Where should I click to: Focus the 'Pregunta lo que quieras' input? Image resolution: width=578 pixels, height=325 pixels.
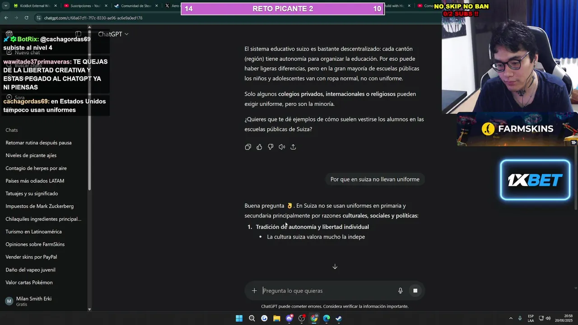point(328,291)
